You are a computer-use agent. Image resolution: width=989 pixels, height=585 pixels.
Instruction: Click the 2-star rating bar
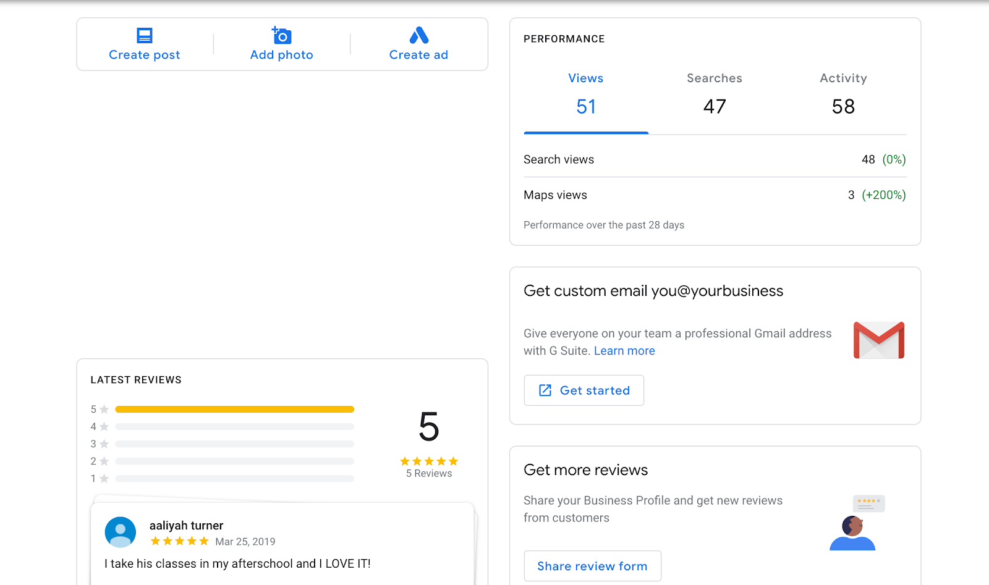click(x=235, y=461)
